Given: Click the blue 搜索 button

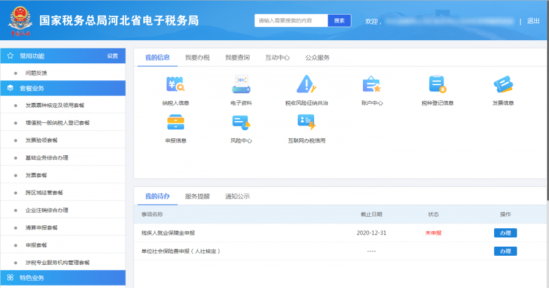Looking at the screenshot, I should pyautogui.click(x=339, y=21).
